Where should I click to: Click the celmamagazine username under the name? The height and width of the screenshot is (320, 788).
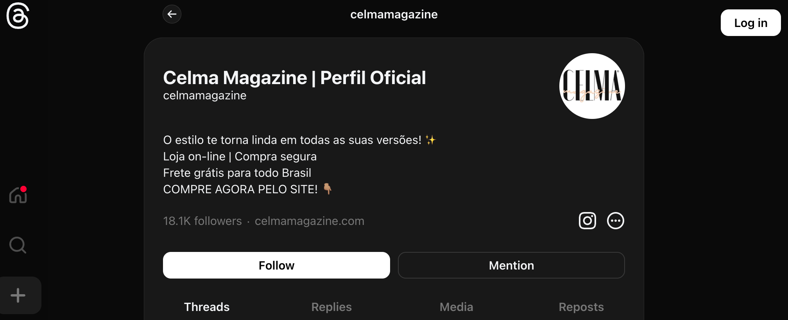coord(205,95)
